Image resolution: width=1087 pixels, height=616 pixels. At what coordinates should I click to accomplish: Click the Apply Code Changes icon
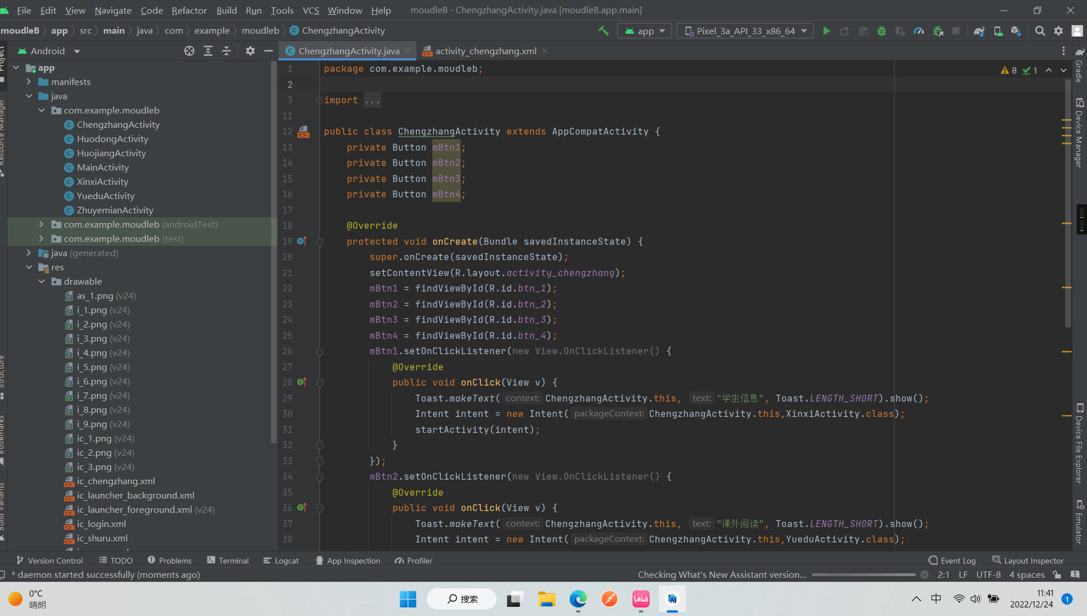pos(863,31)
